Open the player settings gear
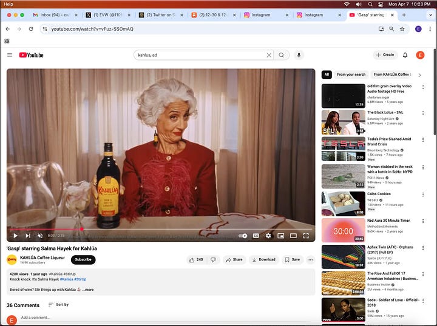This screenshot has height=326, width=437. point(268,236)
